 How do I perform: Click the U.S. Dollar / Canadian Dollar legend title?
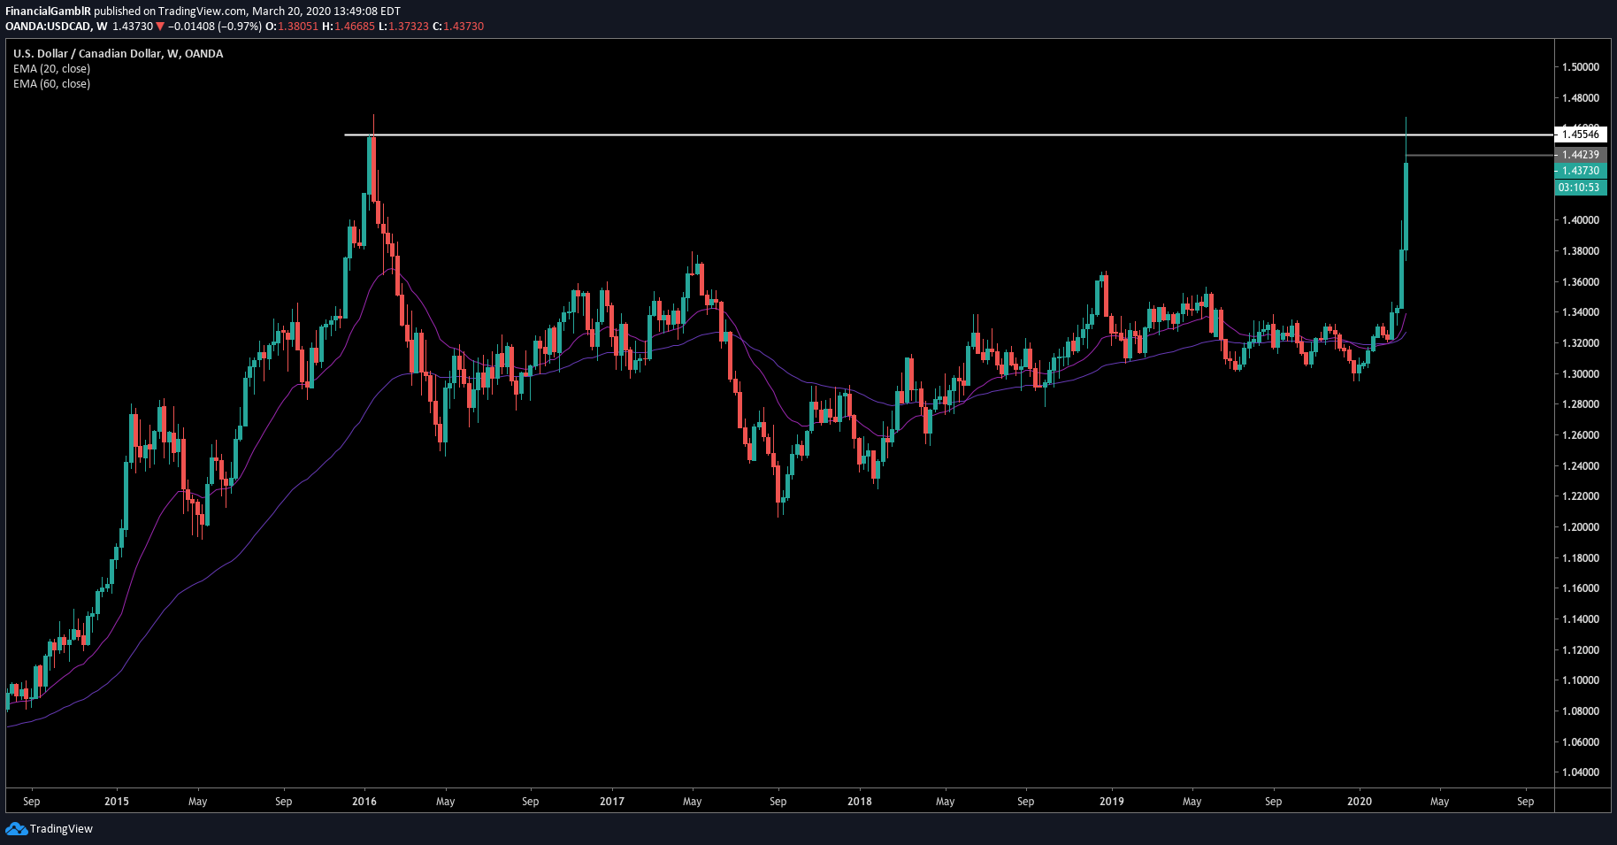(118, 54)
